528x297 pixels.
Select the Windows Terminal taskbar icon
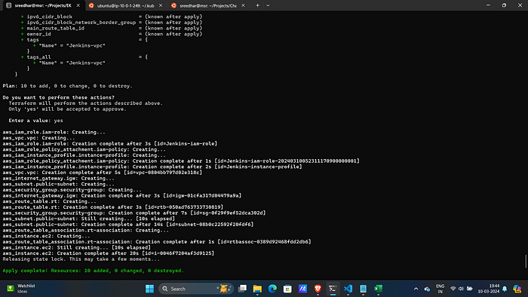coord(333,289)
